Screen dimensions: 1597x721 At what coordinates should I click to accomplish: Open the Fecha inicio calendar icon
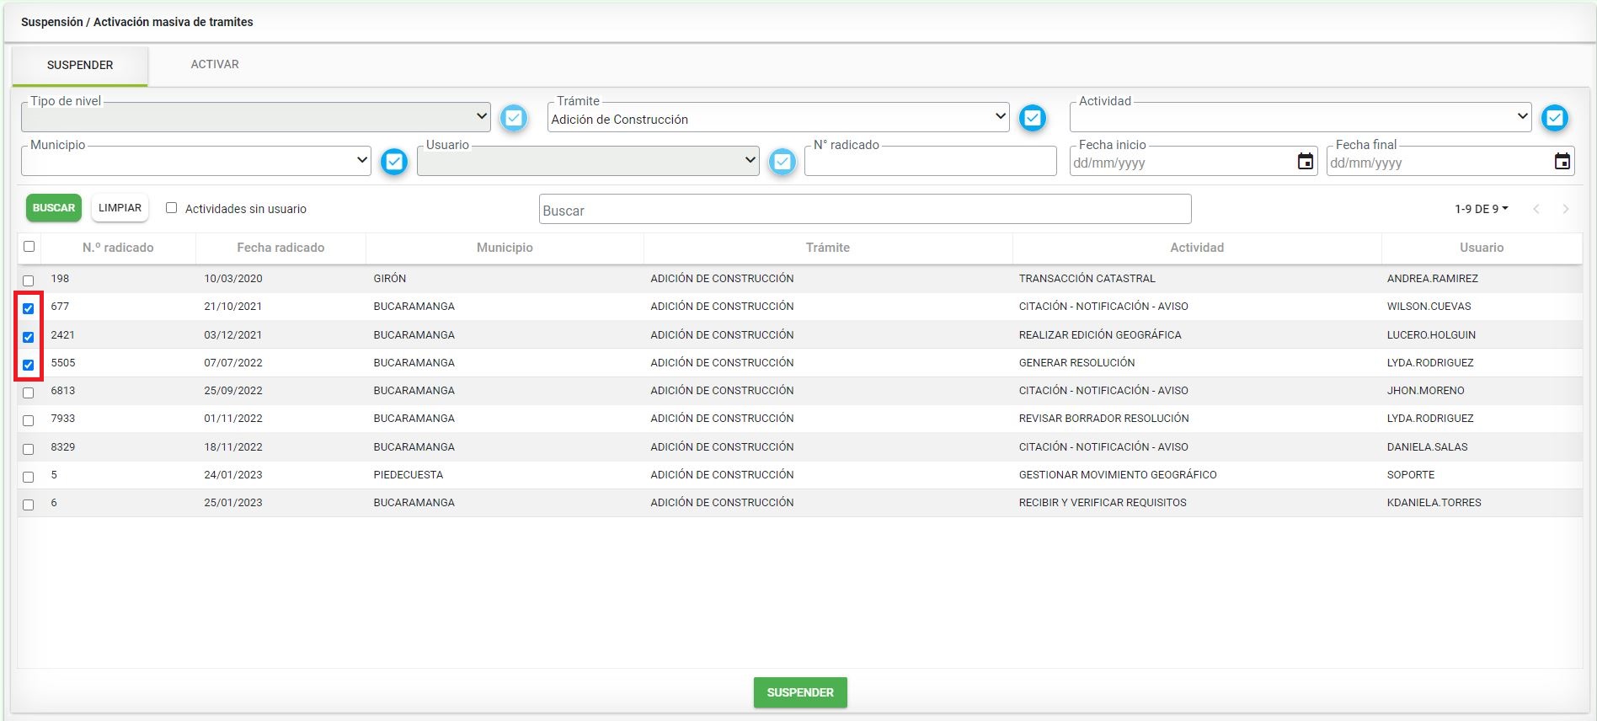pos(1306,162)
